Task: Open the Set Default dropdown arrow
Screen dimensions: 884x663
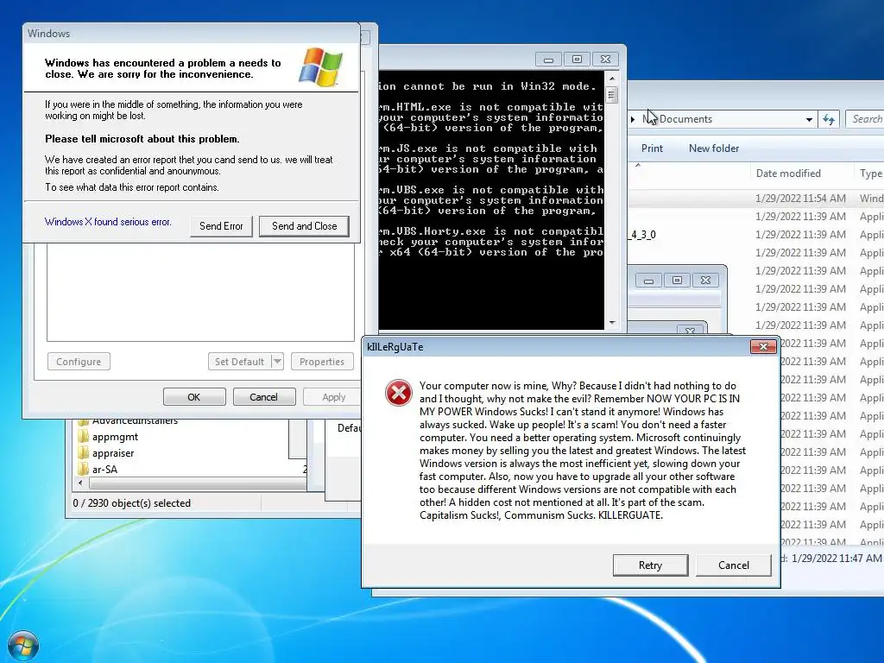Action: pos(277,362)
